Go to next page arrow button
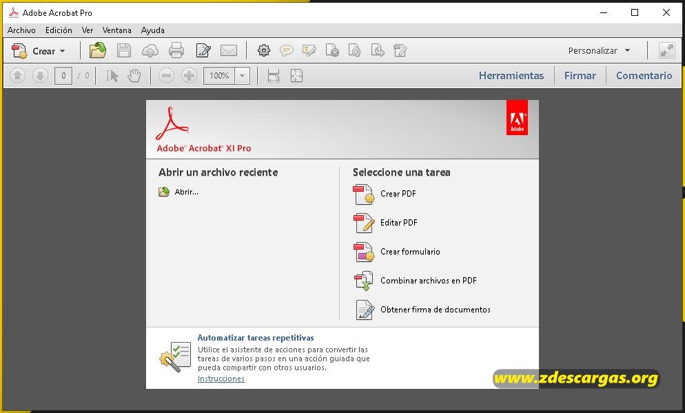 pyautogui.click(x=40, y=76)
